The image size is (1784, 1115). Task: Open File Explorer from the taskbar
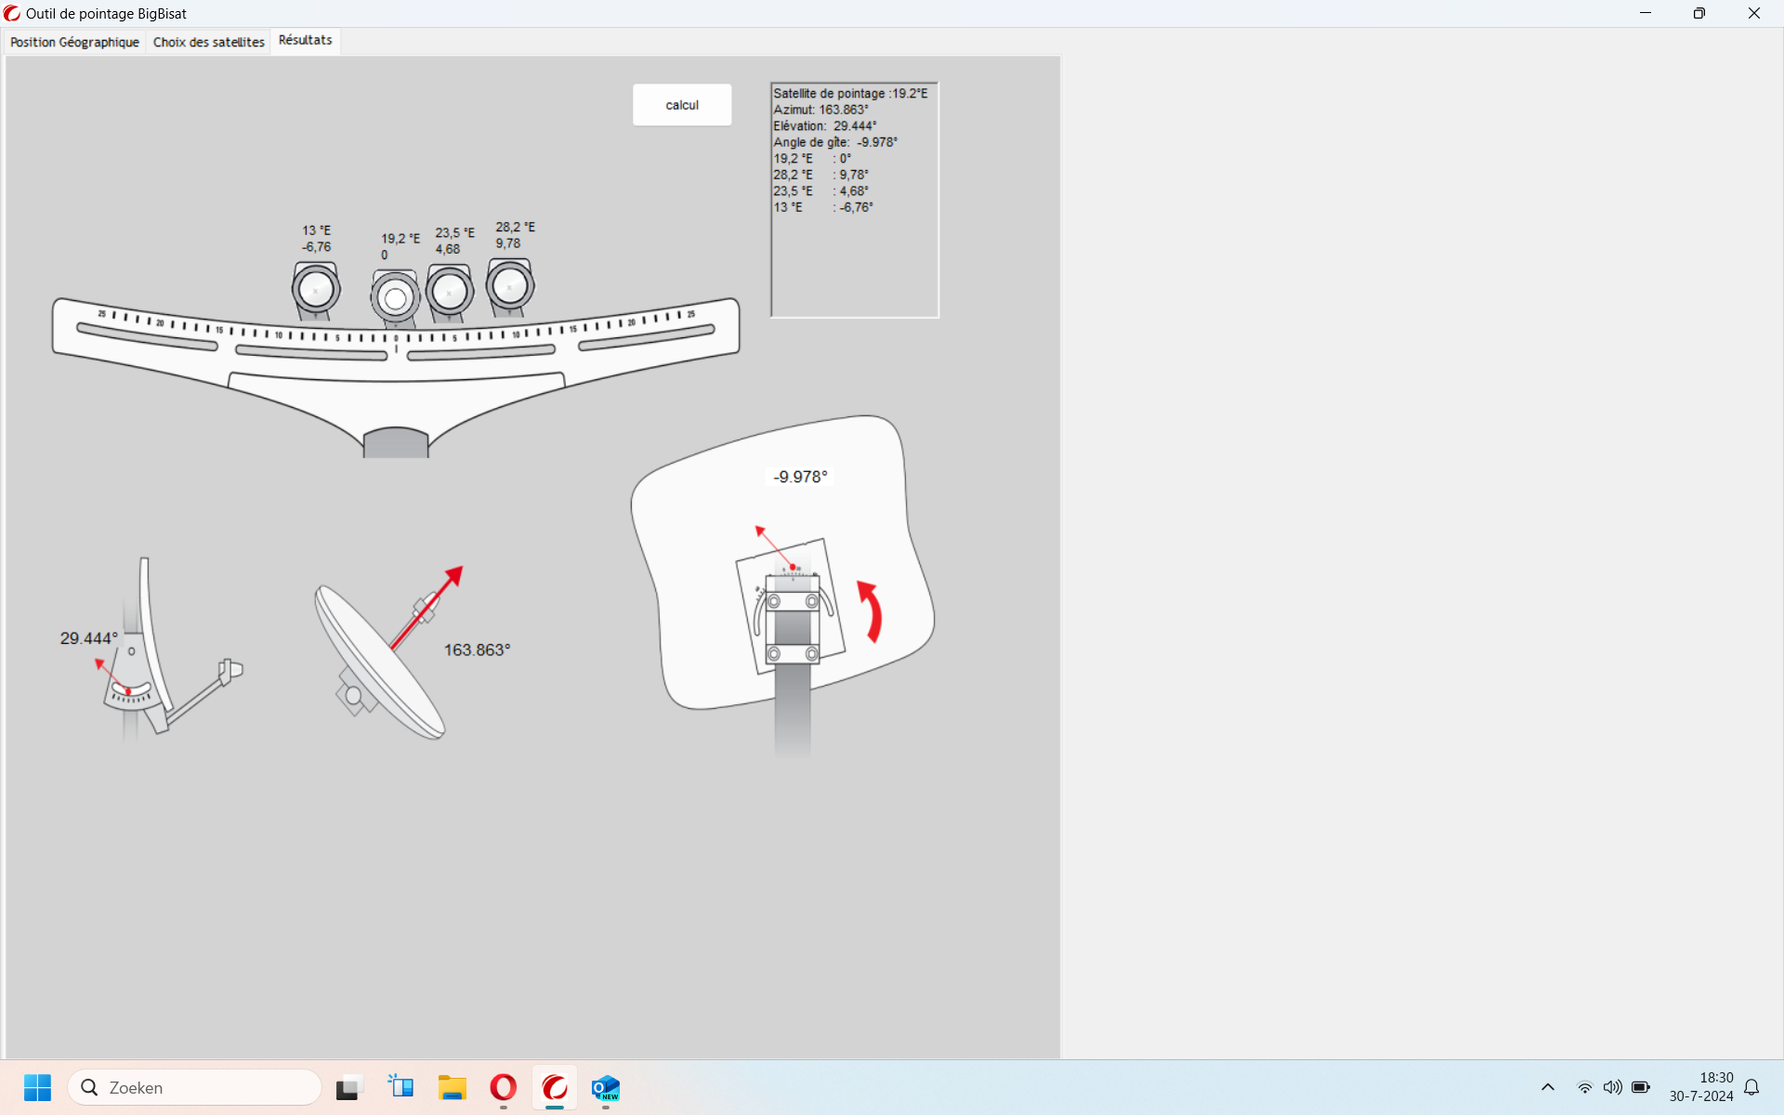point(453,1087)
